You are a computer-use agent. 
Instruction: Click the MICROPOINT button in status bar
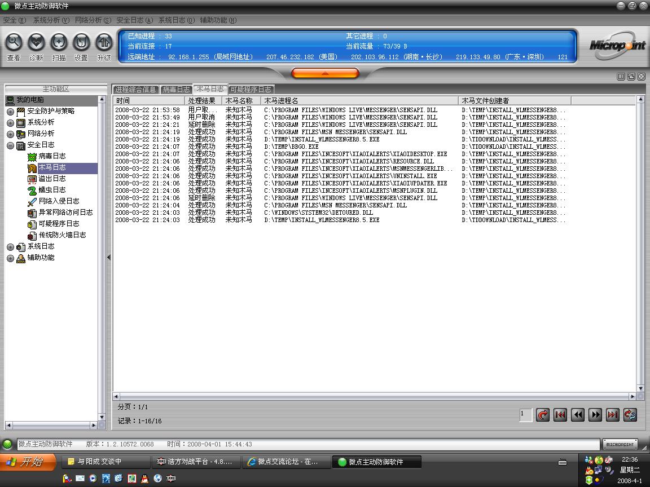click(x=620, y=444)
